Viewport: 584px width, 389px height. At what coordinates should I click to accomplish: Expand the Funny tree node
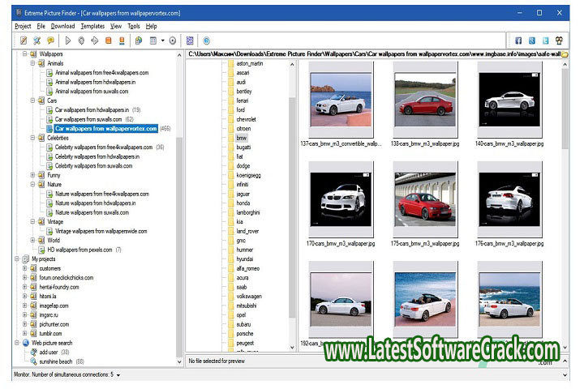(x=32, y=175)
